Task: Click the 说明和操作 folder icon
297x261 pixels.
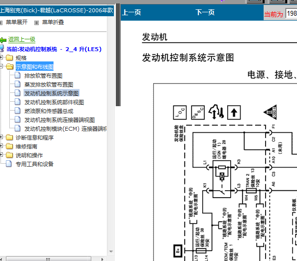Action: [x=9, y=155]
